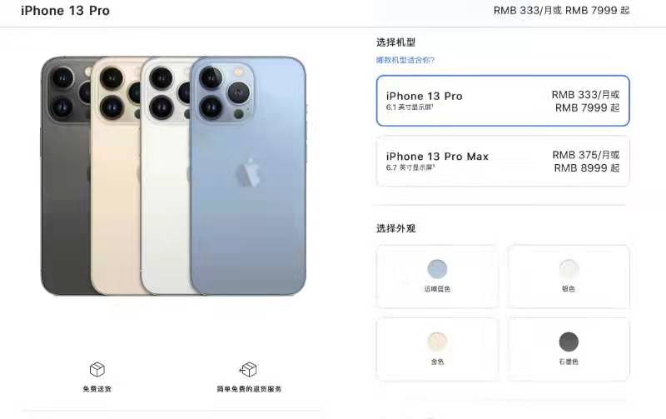Click the Apple logo on the blue iPhone

tap(248, 173)
